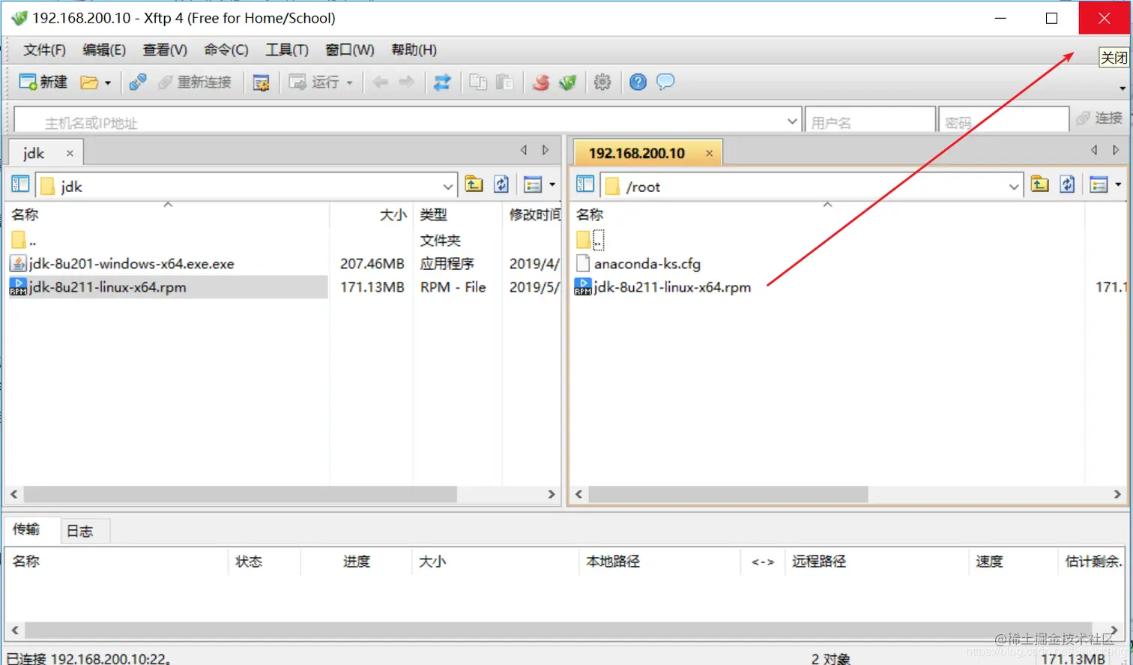Screen dimensions: 1133x665
Task: Expand the 运行 dropdown arrow
Action: pyautogui.click(x=350, y=82)
